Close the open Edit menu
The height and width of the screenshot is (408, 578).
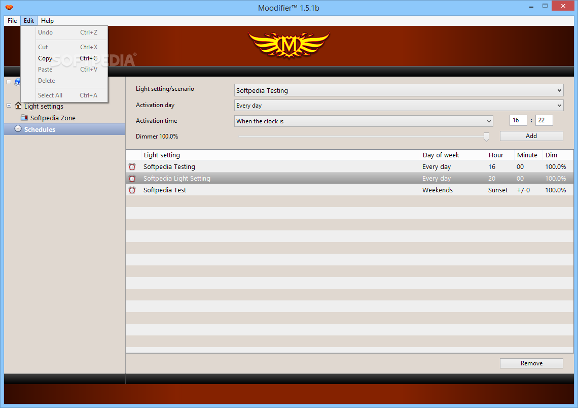29,21
